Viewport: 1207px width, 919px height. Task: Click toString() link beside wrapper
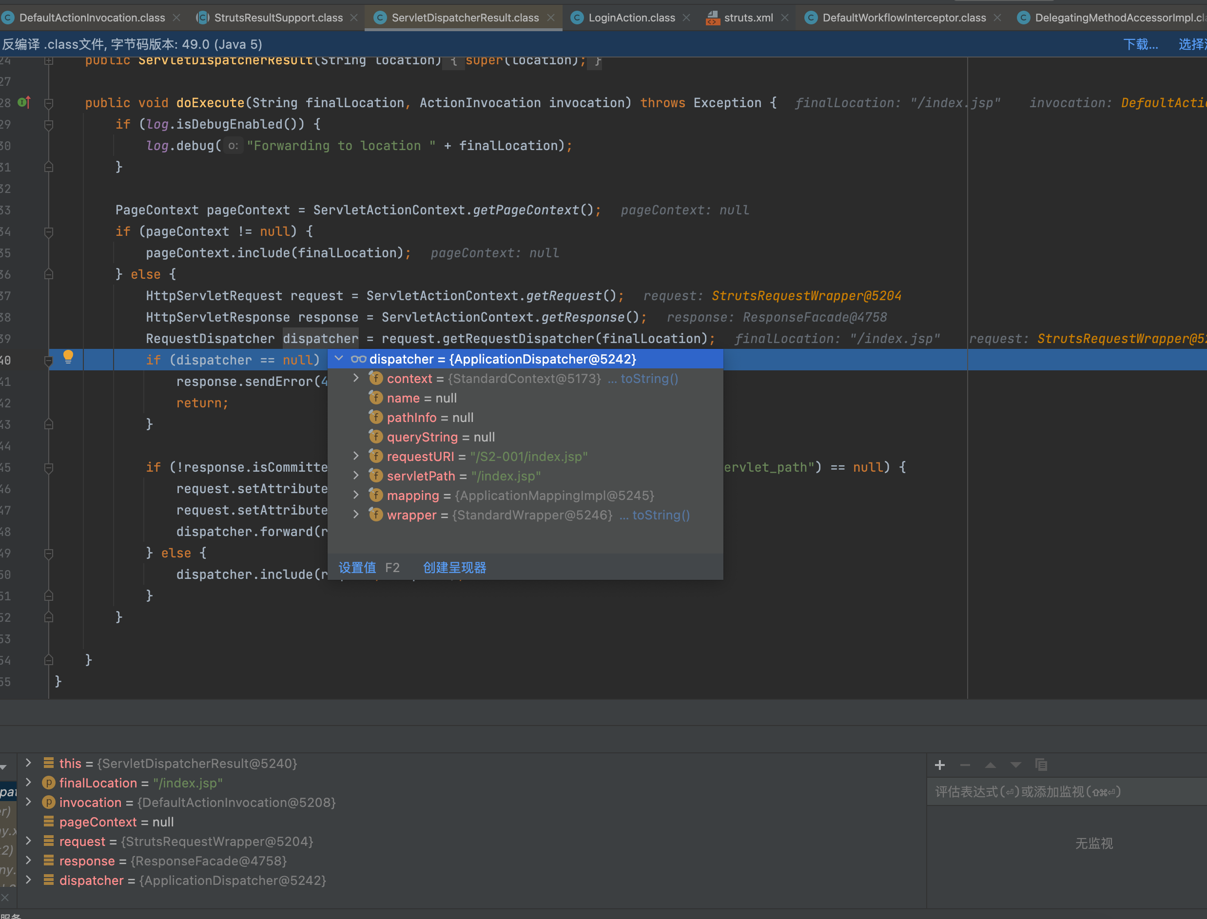coord(661,515)
